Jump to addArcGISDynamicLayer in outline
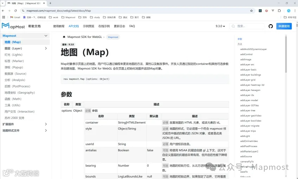The height and width of the screenshot is (179, 298). tap(253, 49)
